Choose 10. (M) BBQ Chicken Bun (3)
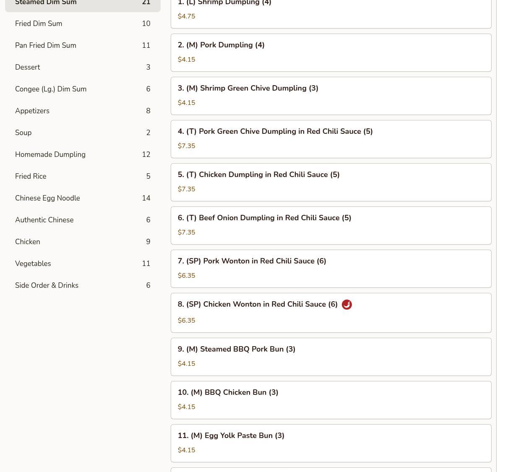Viewport: 505px width, 472px height. tap(331, 400)
